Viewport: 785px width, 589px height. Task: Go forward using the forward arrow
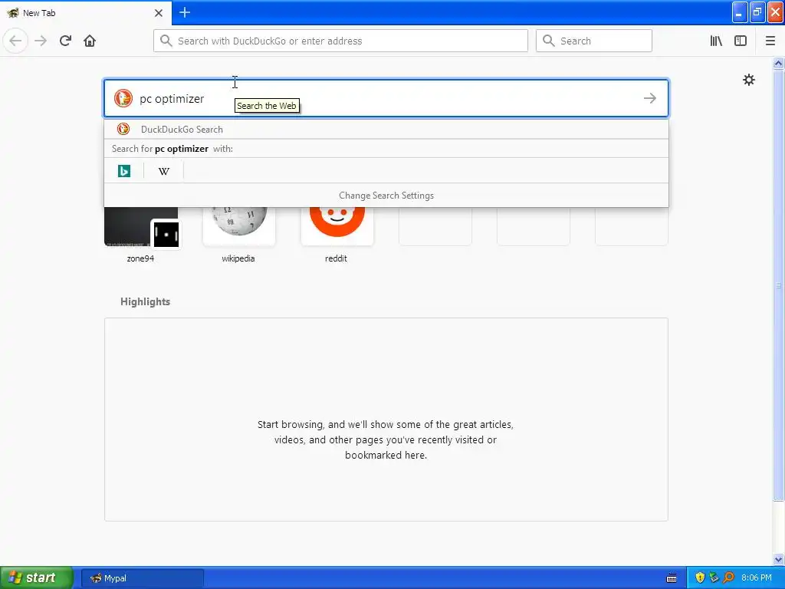coord(41,41)
